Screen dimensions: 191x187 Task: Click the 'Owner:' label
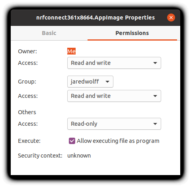tap(27, 51)
